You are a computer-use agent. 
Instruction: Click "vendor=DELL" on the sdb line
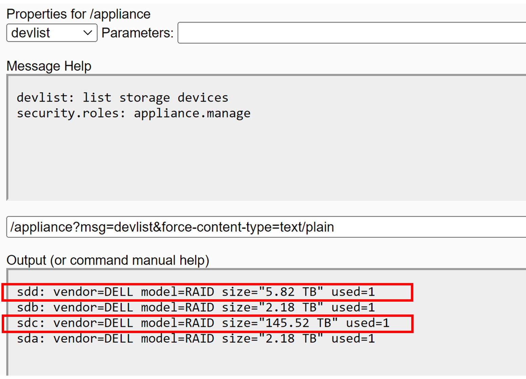pos(93,307)
